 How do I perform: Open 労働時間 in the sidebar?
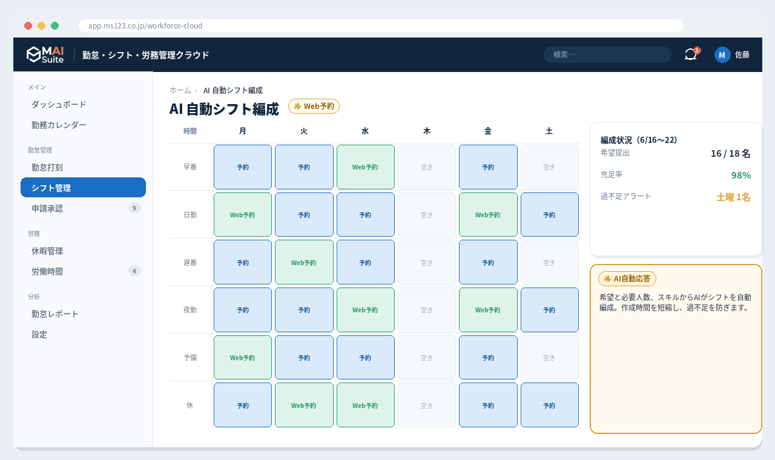[83, 271]
